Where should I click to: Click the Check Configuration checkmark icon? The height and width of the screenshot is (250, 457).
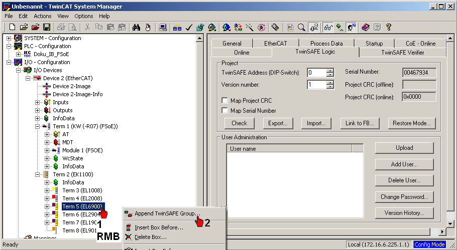(189, 28)
